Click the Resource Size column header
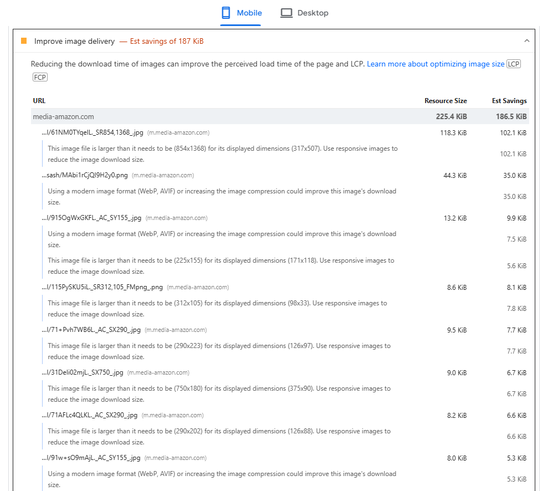 point(445,101)
